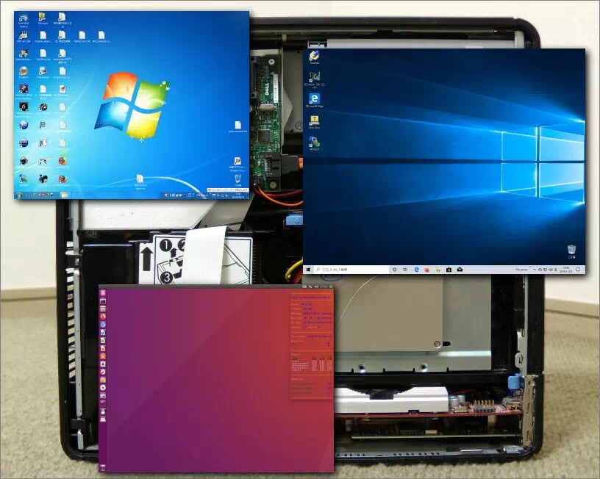Viewport: 600px width, 479px height.
Task: Click the Windows 7 Start orb
Action: 18,193
